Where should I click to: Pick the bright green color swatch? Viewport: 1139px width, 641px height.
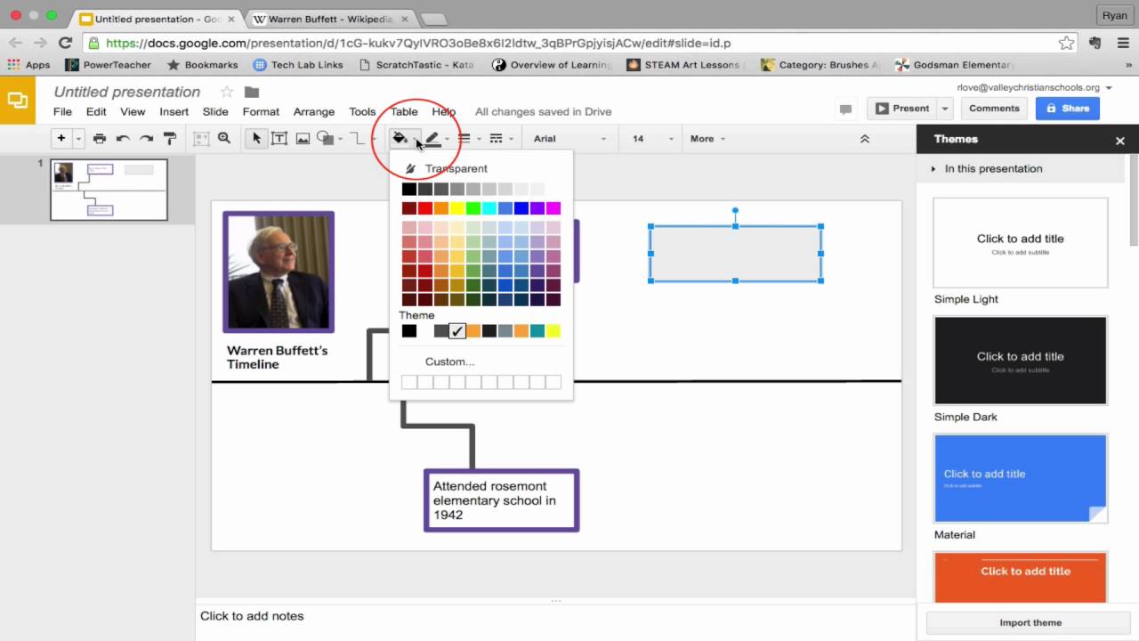click(473, 208)
